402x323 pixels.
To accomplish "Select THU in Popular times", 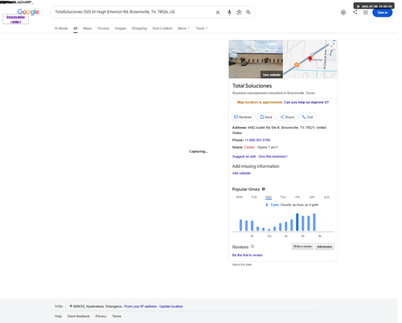I will [x=283, y=197].
